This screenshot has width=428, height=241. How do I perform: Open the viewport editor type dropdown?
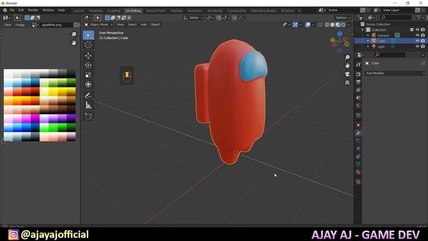[88, 18]
